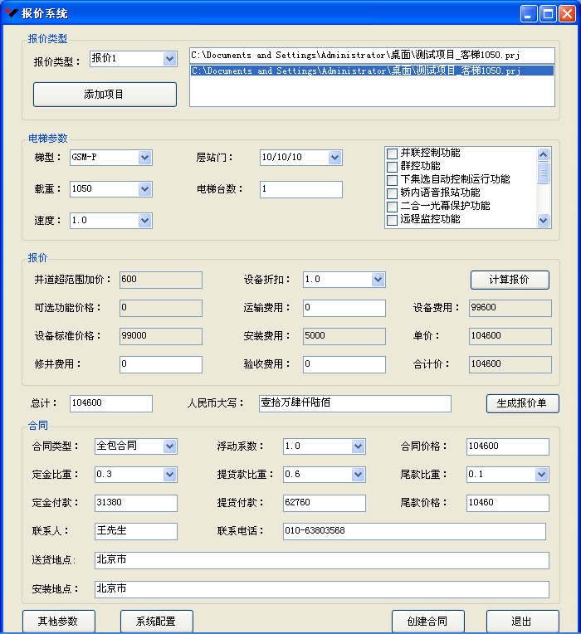The image size is (581, 634).
Task: Open 系统配置 settings
Action: click(x=156, y=622)
